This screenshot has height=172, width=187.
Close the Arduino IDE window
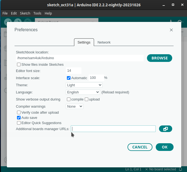(x=182, y=5)
